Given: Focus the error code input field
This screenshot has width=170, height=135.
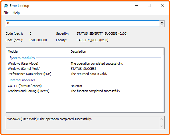Looking at the screenshot, I should point(83,23).
